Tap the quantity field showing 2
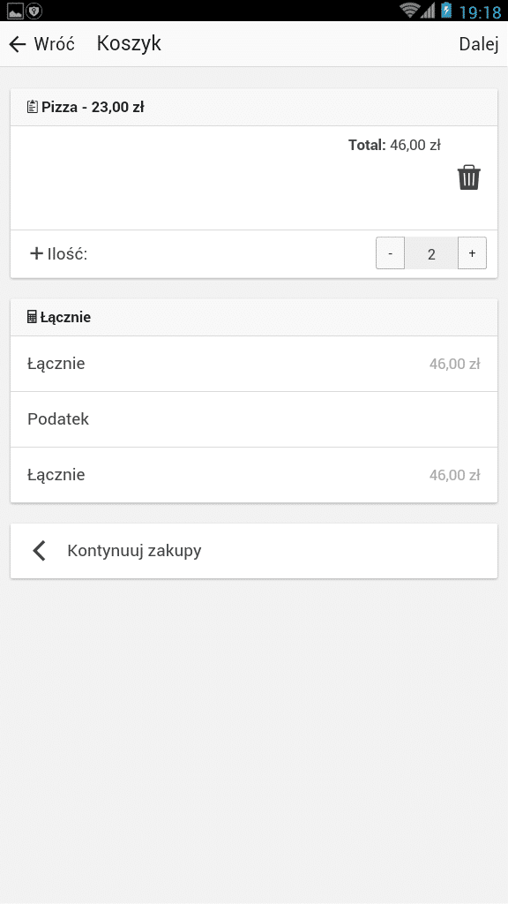This screenshot has height=904, width=508. coord(431,253)
